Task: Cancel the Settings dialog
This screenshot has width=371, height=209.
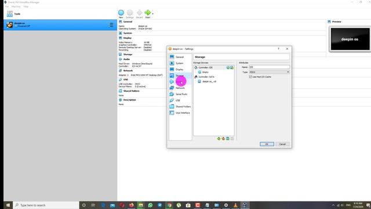Action: [282, 144]
